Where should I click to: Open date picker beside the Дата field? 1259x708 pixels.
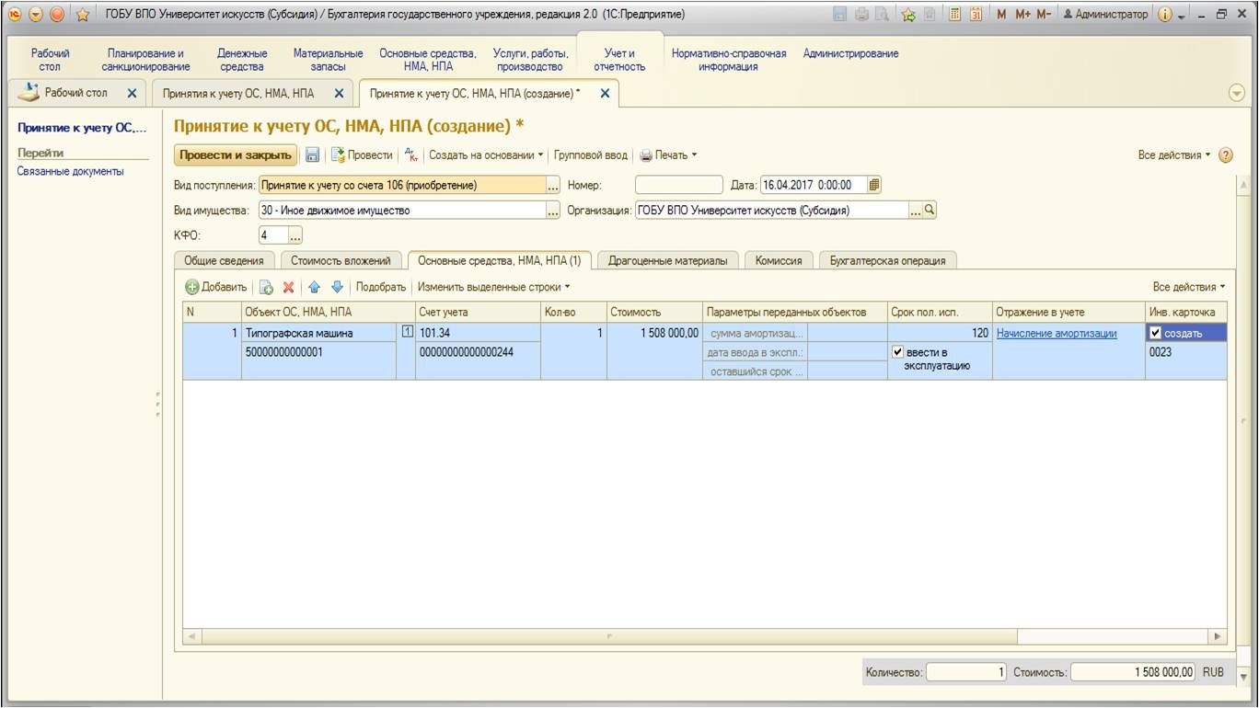(874, 185)
